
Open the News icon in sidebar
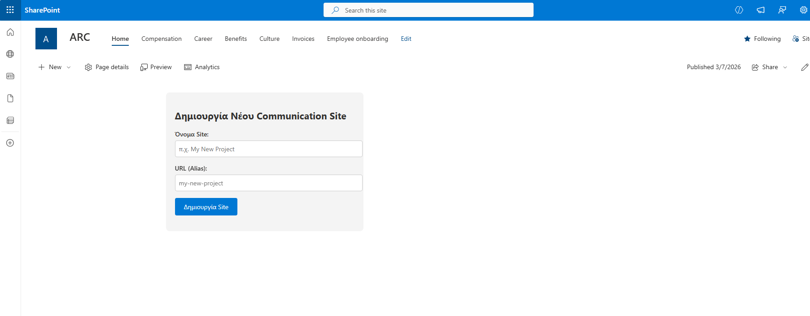[x=10, y=76]
